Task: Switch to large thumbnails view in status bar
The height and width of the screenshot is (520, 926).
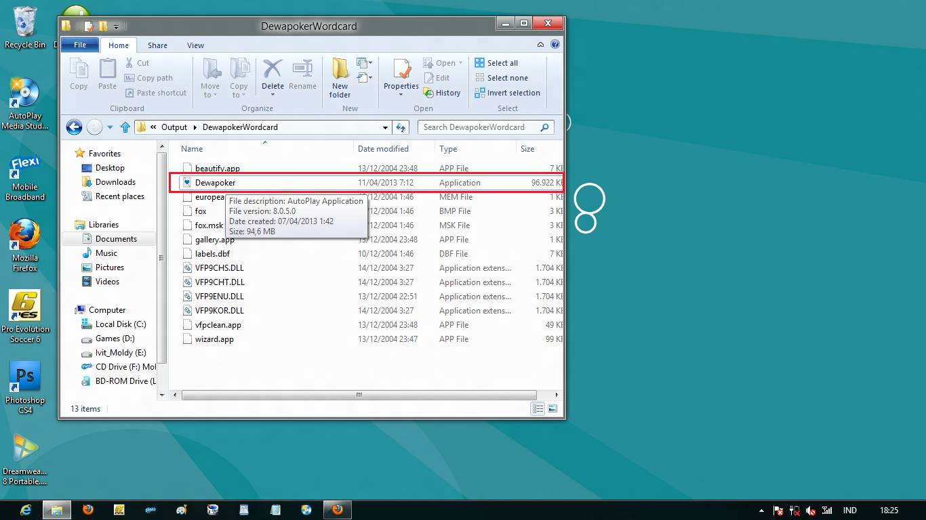Action: (x=552, y=409)
